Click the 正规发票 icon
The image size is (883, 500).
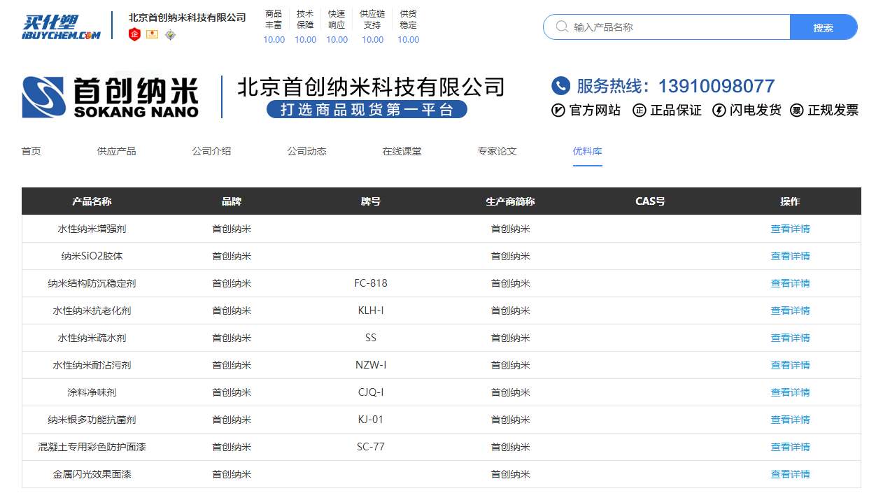(x=797, y=110)
